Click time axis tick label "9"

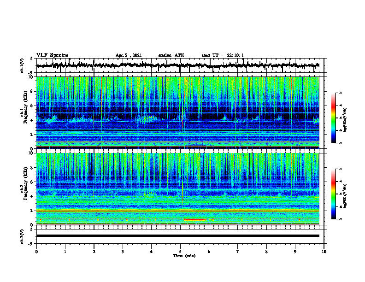[295, 252]
